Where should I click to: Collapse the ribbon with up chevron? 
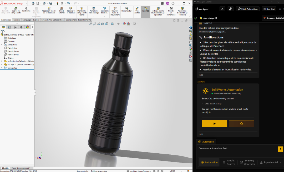point(190,16)
